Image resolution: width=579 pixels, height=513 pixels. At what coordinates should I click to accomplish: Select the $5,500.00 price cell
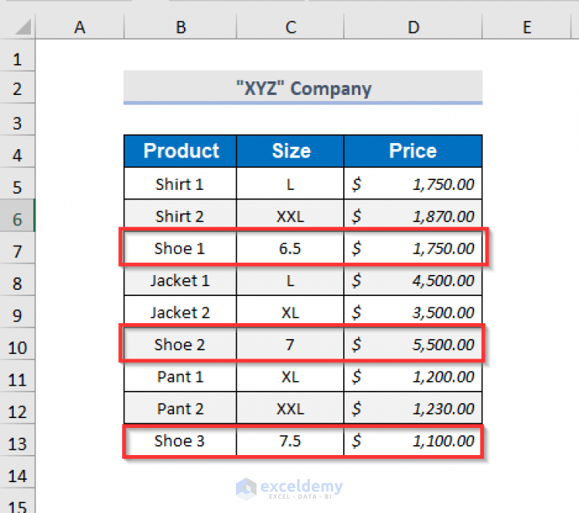pos(413,344)
